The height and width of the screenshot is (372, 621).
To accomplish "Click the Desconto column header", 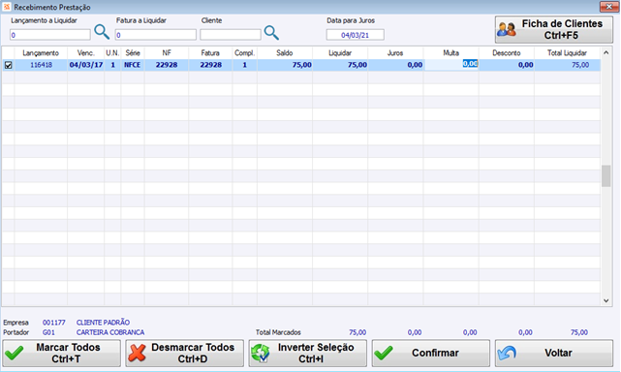I will point(507,53).
